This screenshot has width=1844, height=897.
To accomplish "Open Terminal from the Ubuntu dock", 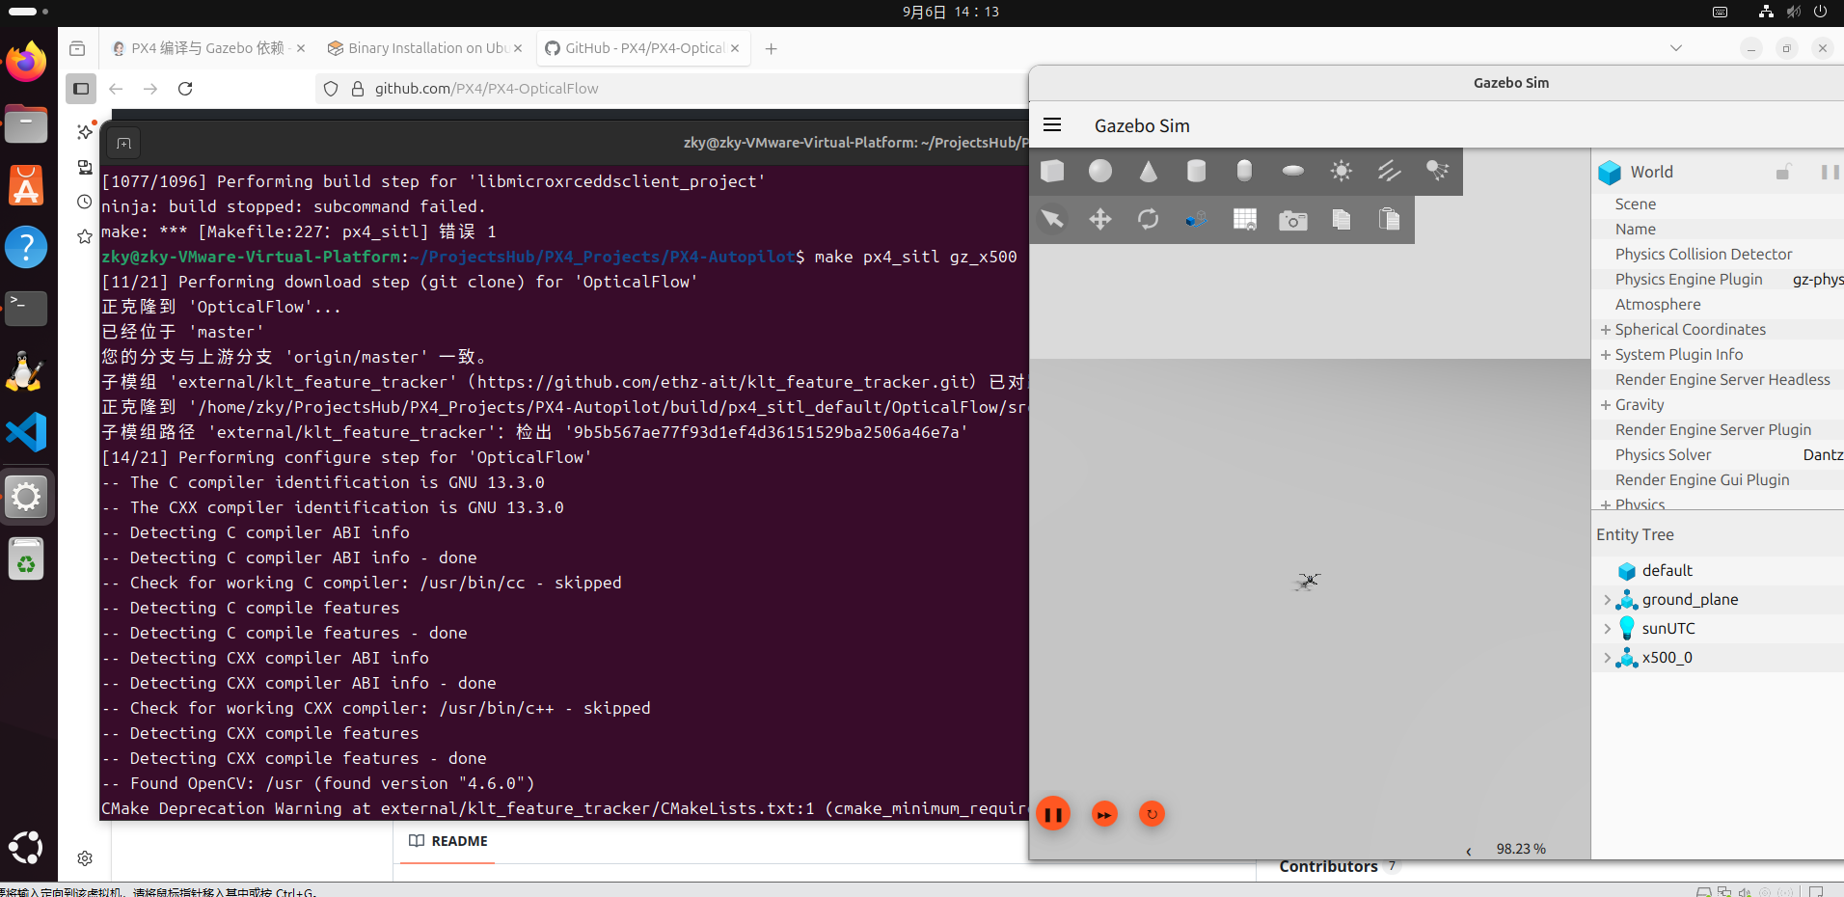I will (x=26, y=309).
